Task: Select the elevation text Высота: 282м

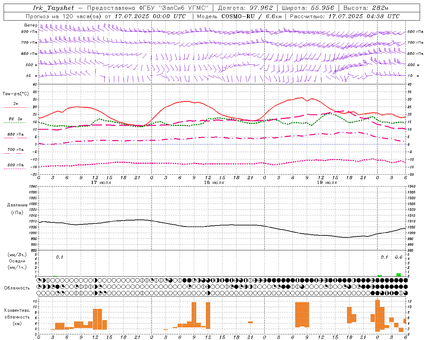Action: [366, 8]
